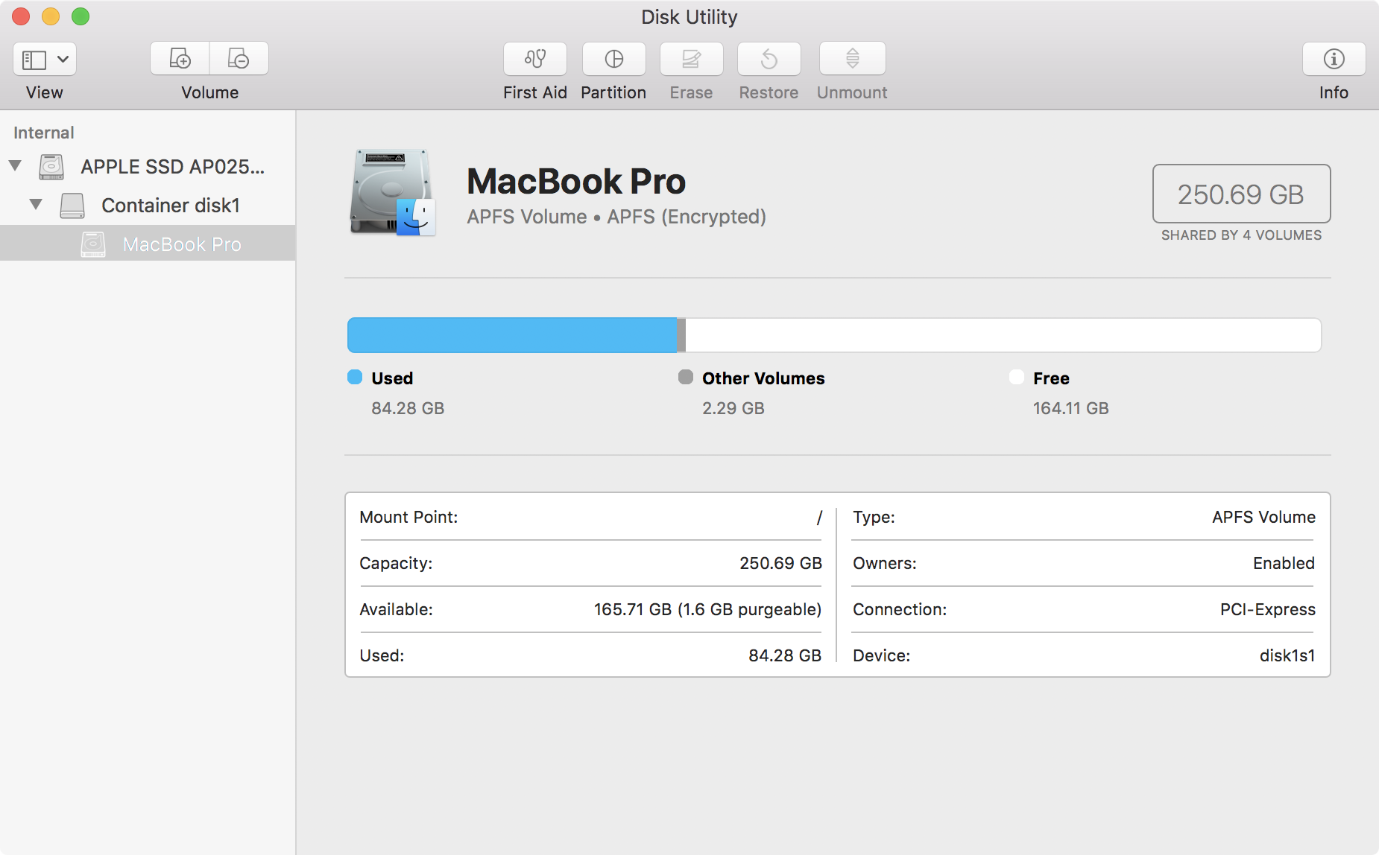Click the gray Other Volumes legend dot
The height and width of the screenshot is (855, 1379).
pyautogui.click(x=686, y=377)
